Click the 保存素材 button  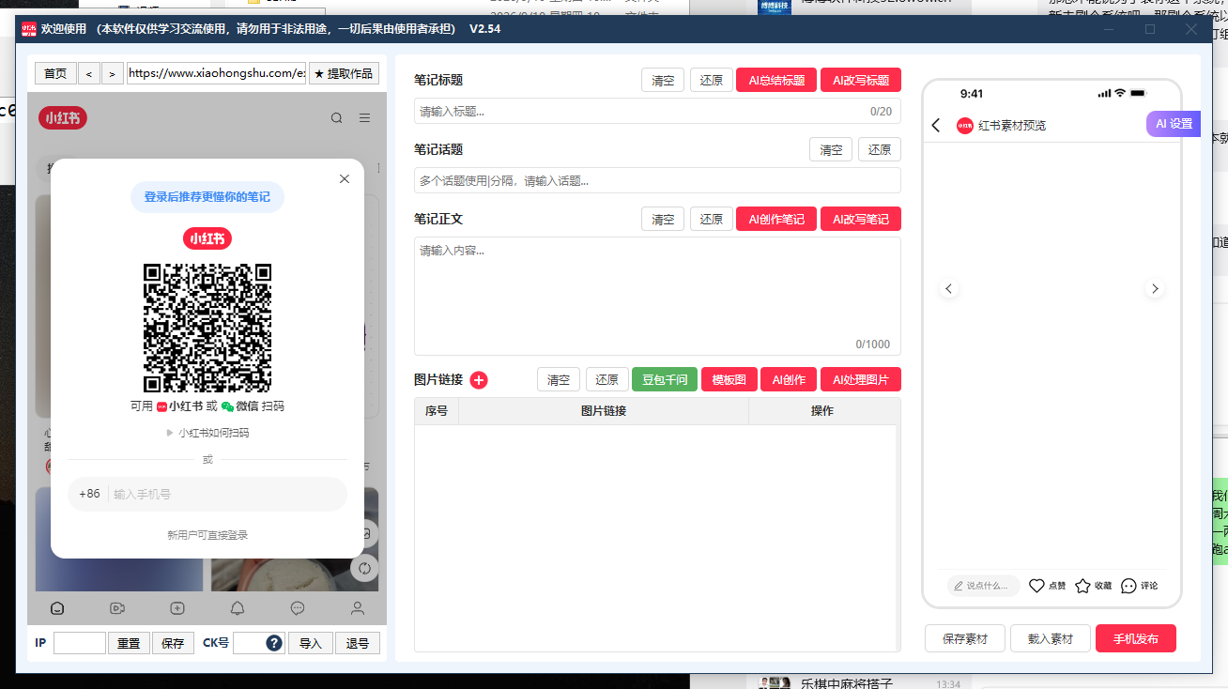[965, 638]
